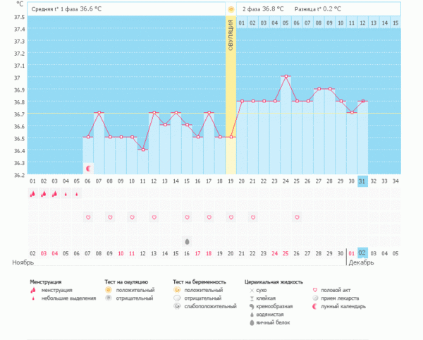Click the light spotting icon on cycle day 05
This screenshot has width=423, height=340.
77,194
